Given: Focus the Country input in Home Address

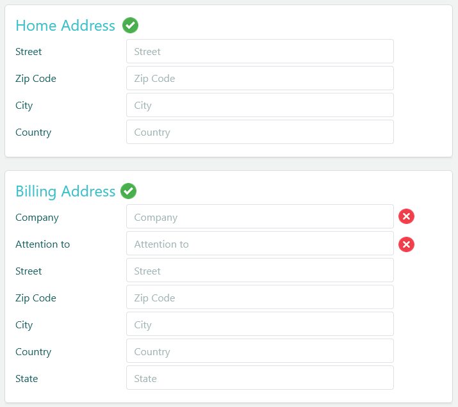Looking at the screenshot, I should click(x=259, y=132).
